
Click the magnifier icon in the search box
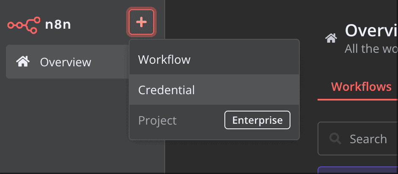click(335, 139)
